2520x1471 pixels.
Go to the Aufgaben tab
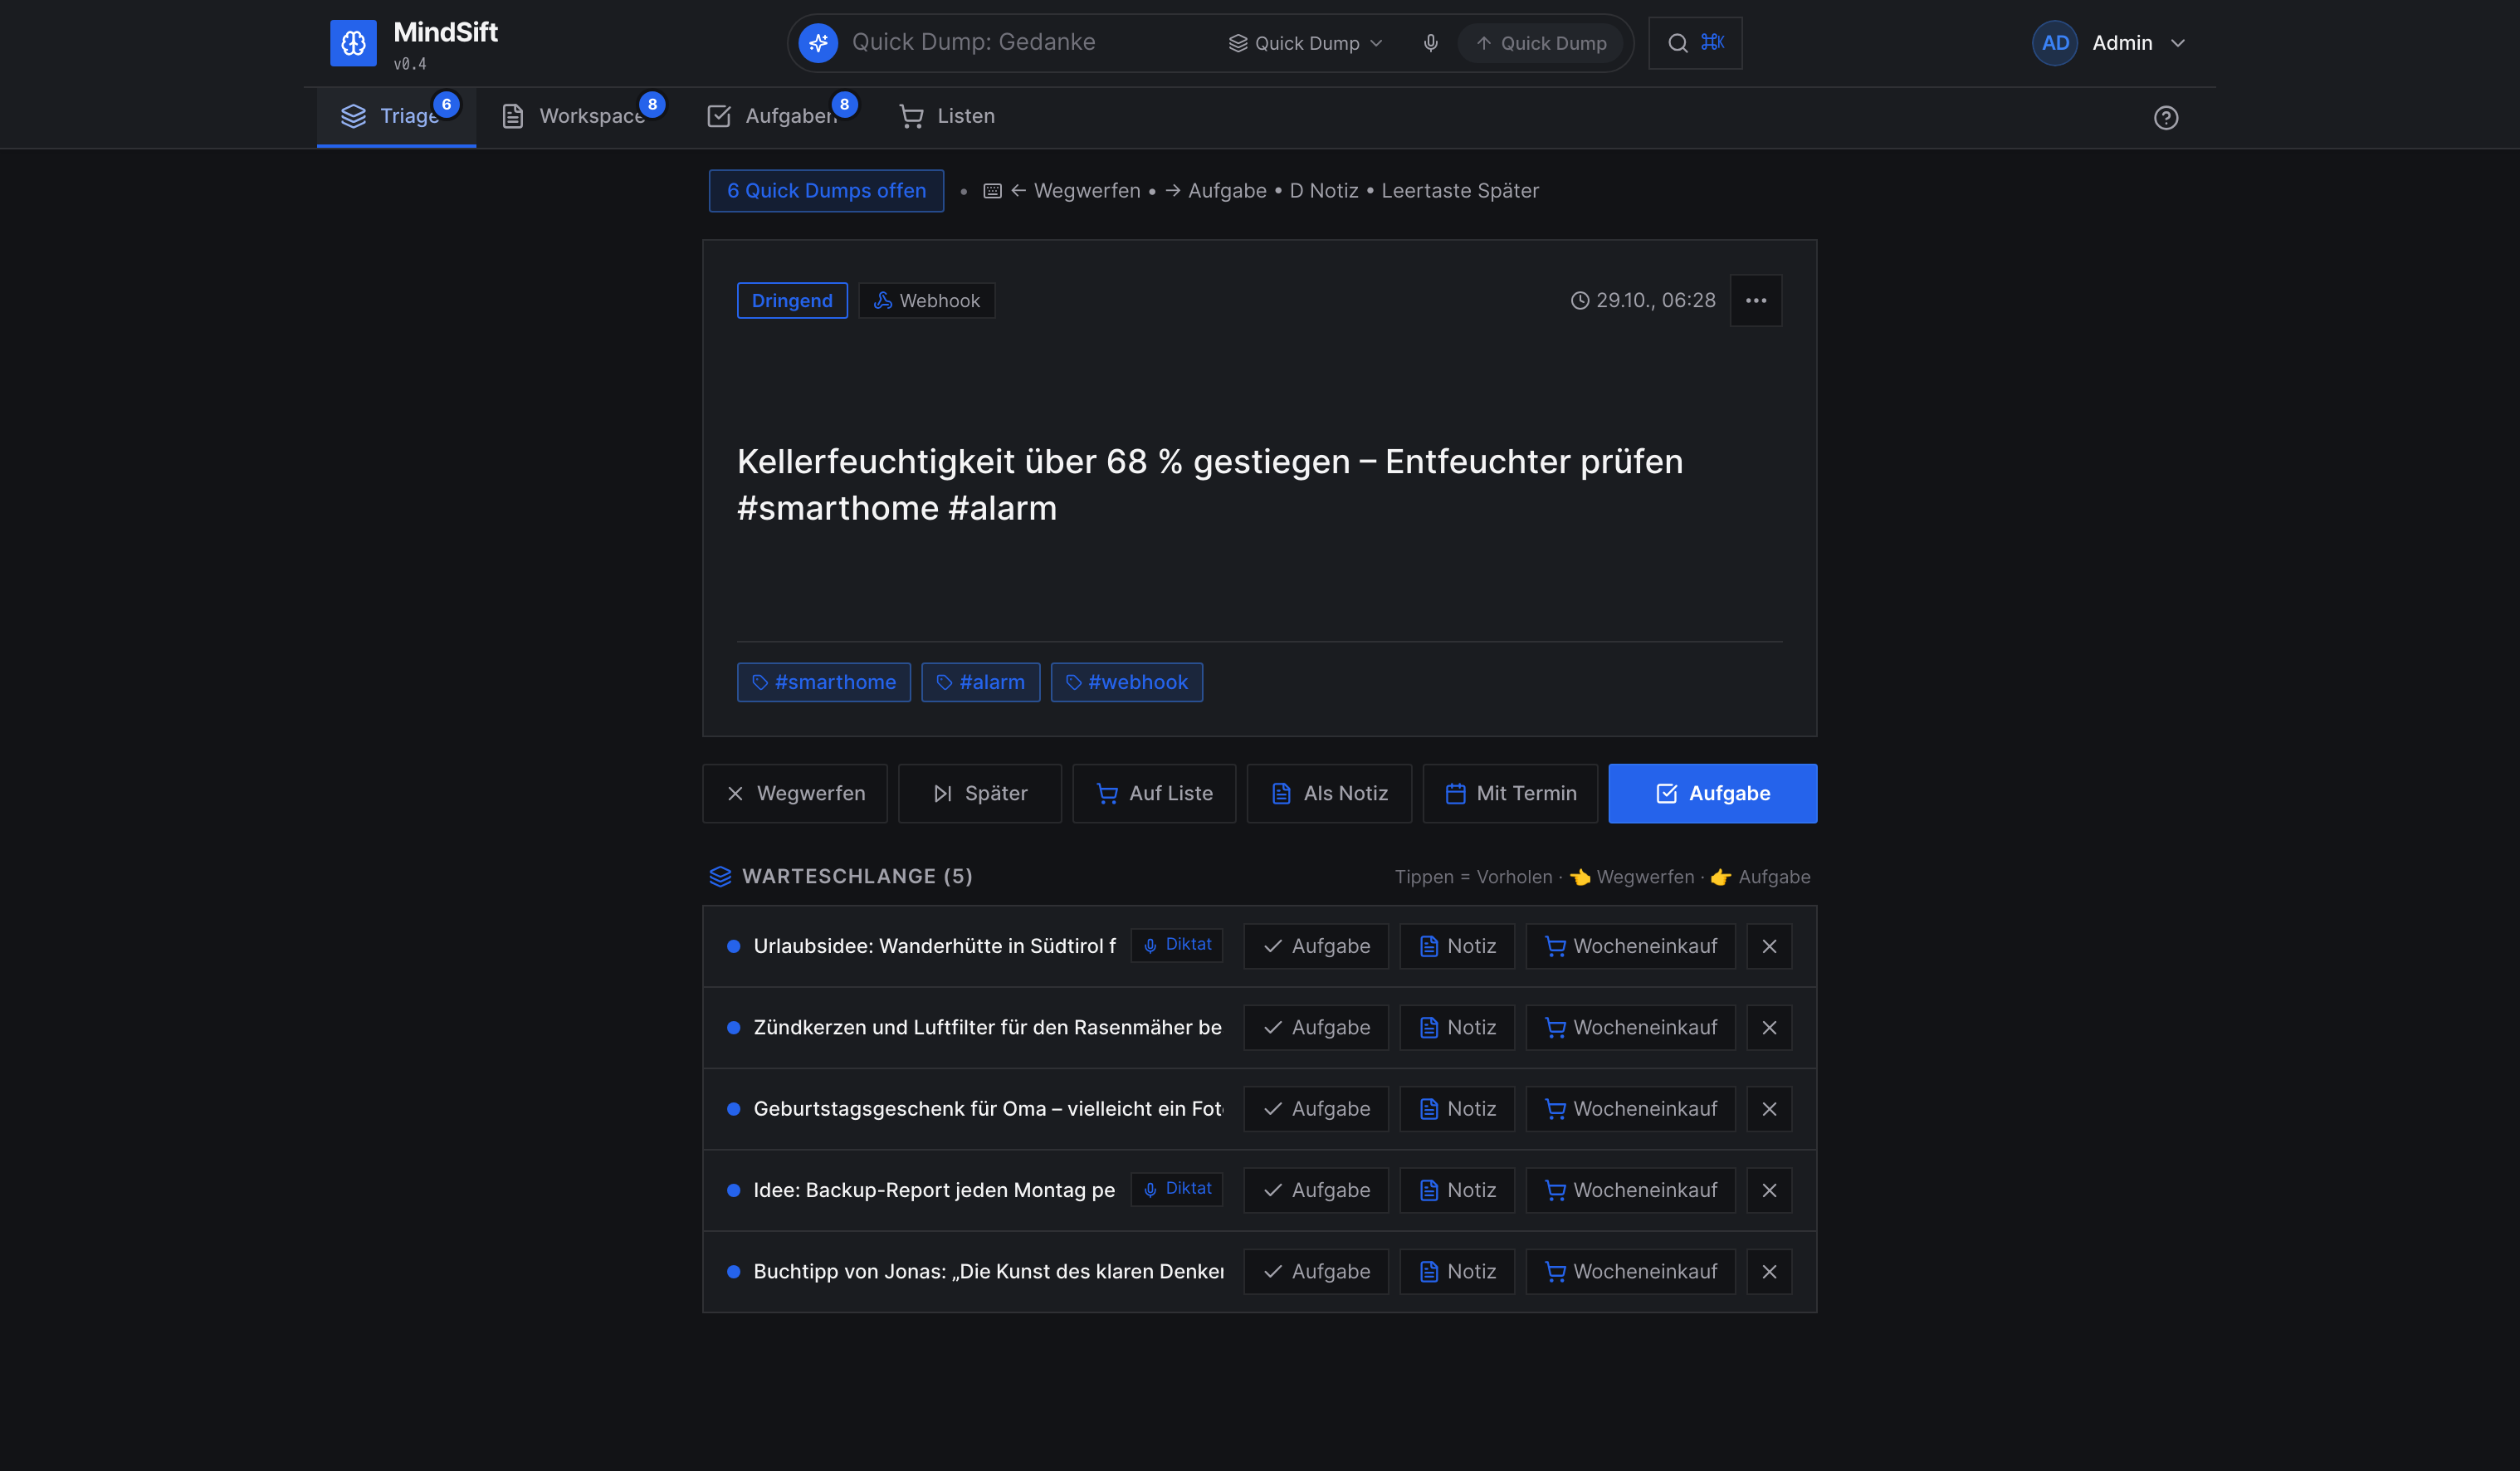(x=772, y=116)
